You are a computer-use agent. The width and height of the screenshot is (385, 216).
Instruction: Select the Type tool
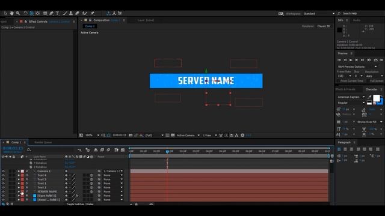pyautogui.click(x=58, y=13)
